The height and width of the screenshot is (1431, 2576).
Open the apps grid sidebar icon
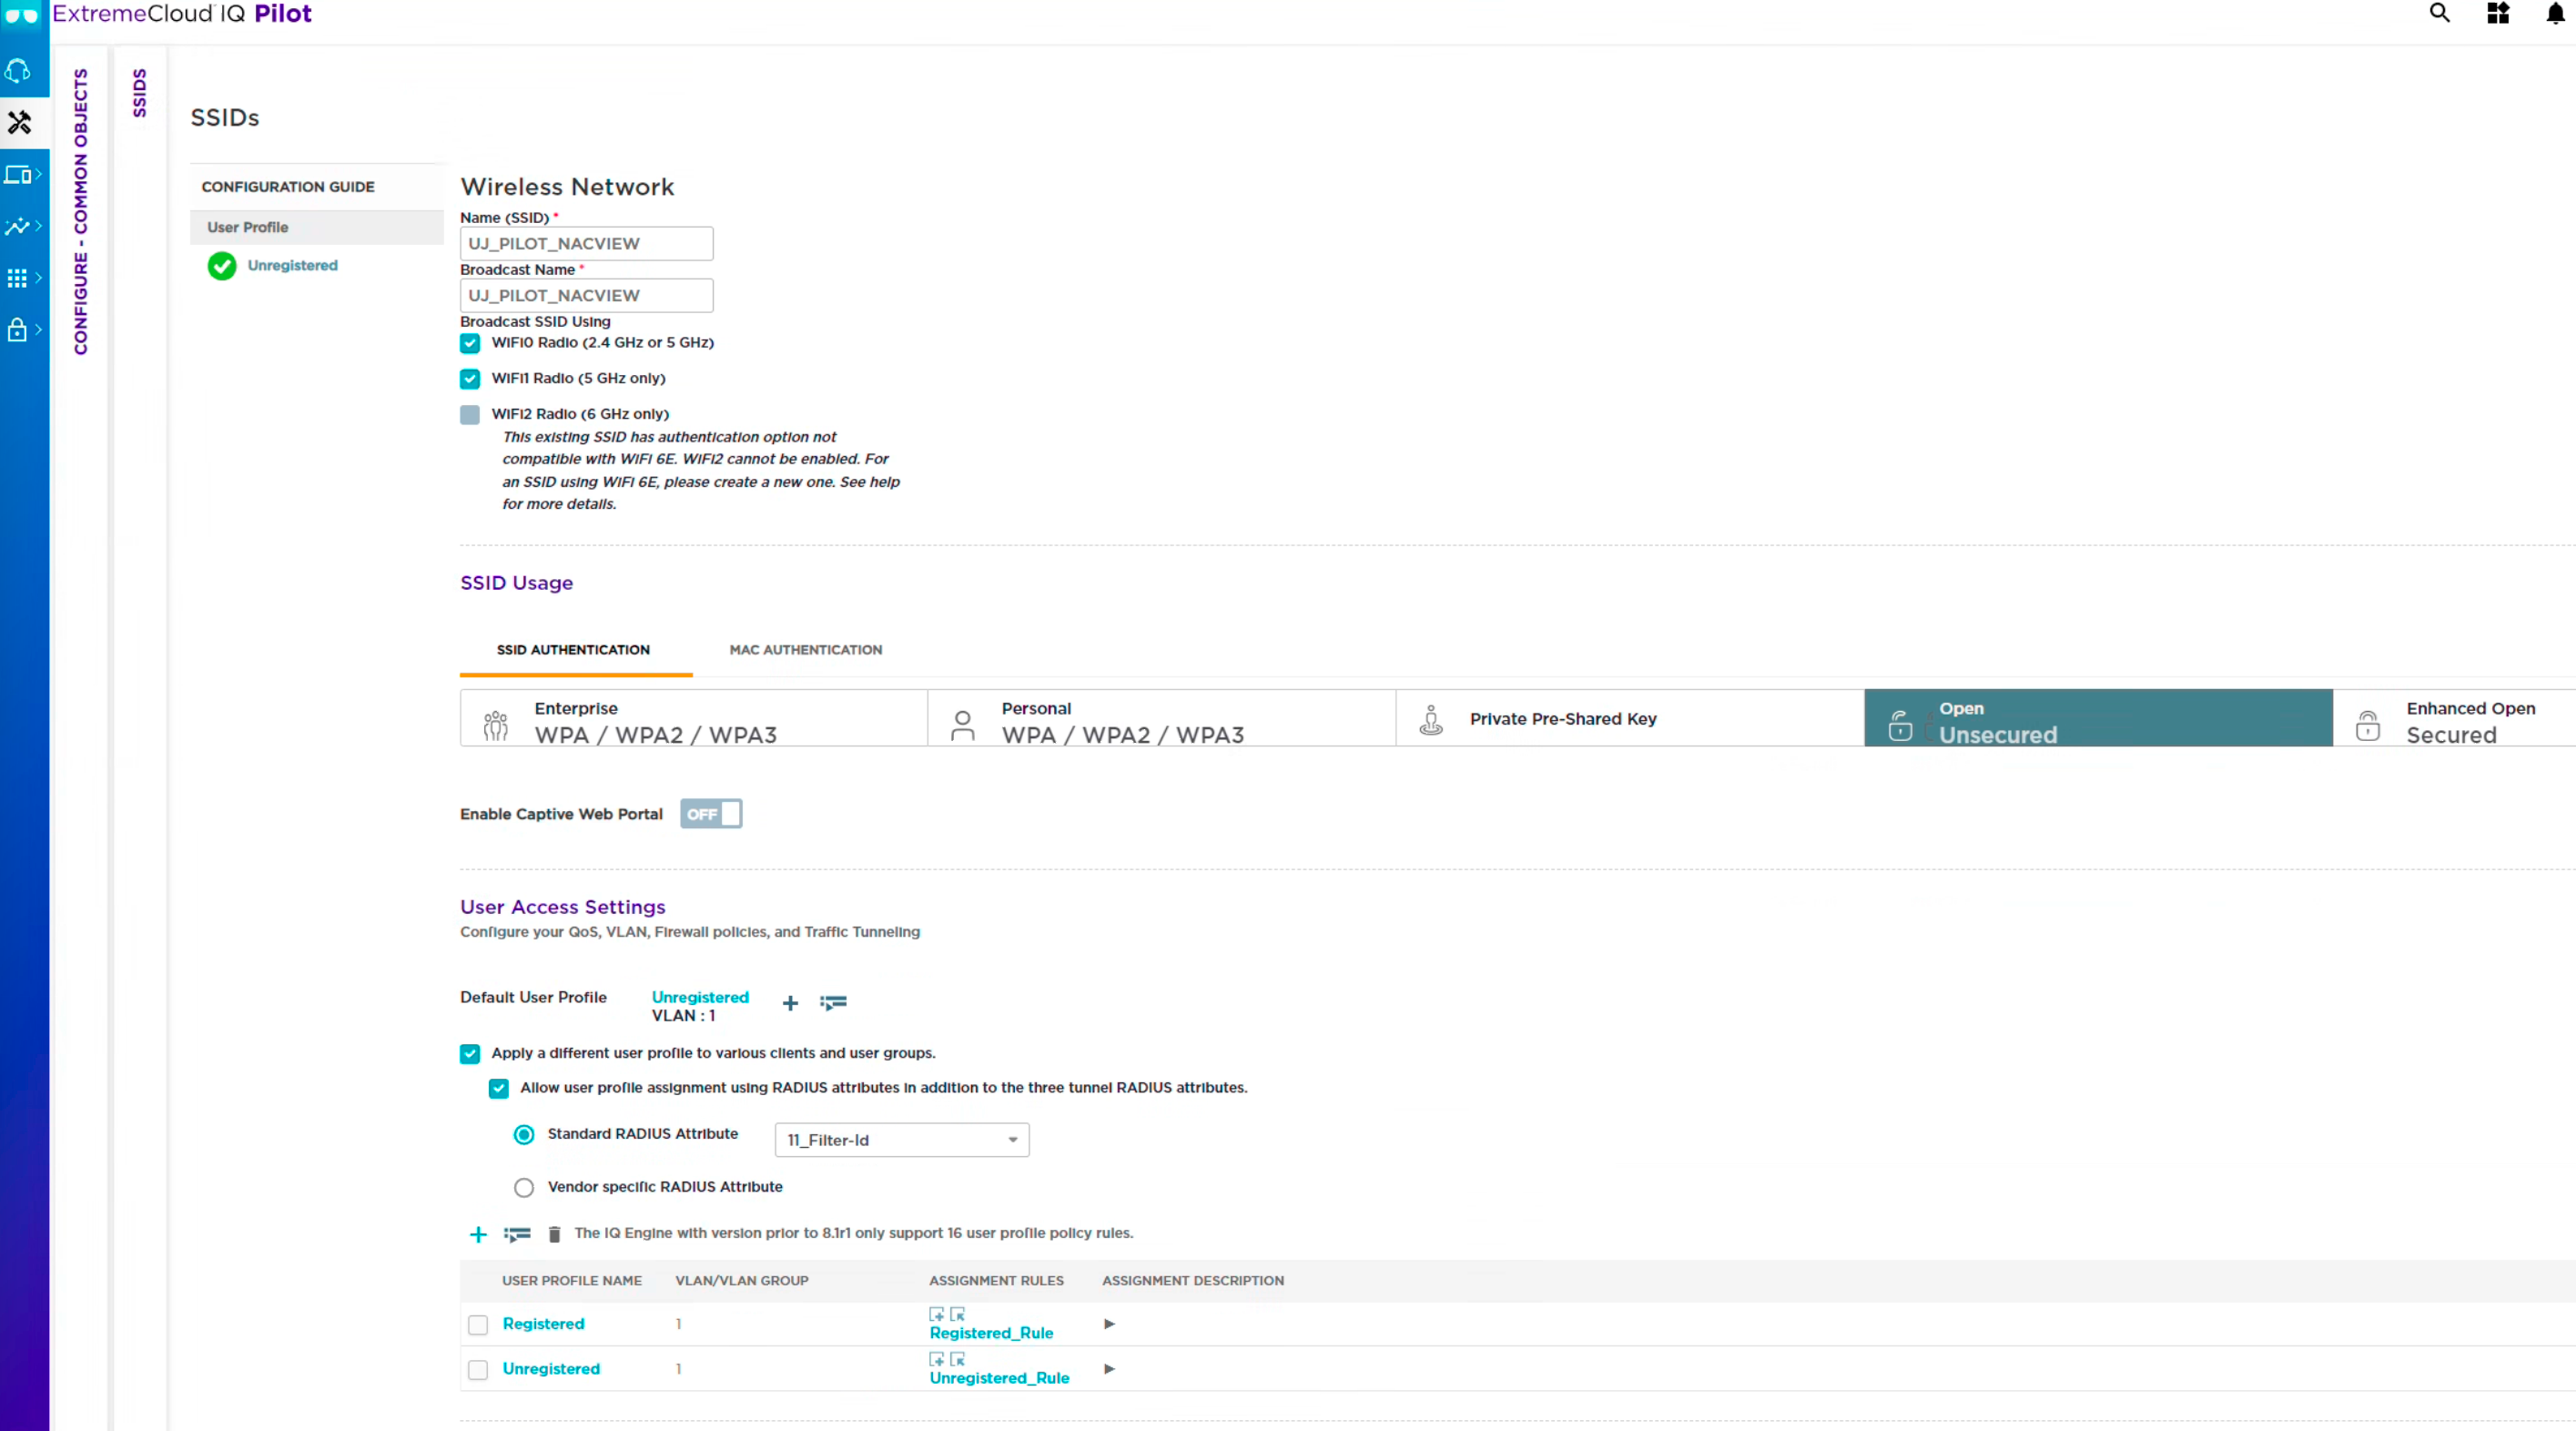click(17, 278)
